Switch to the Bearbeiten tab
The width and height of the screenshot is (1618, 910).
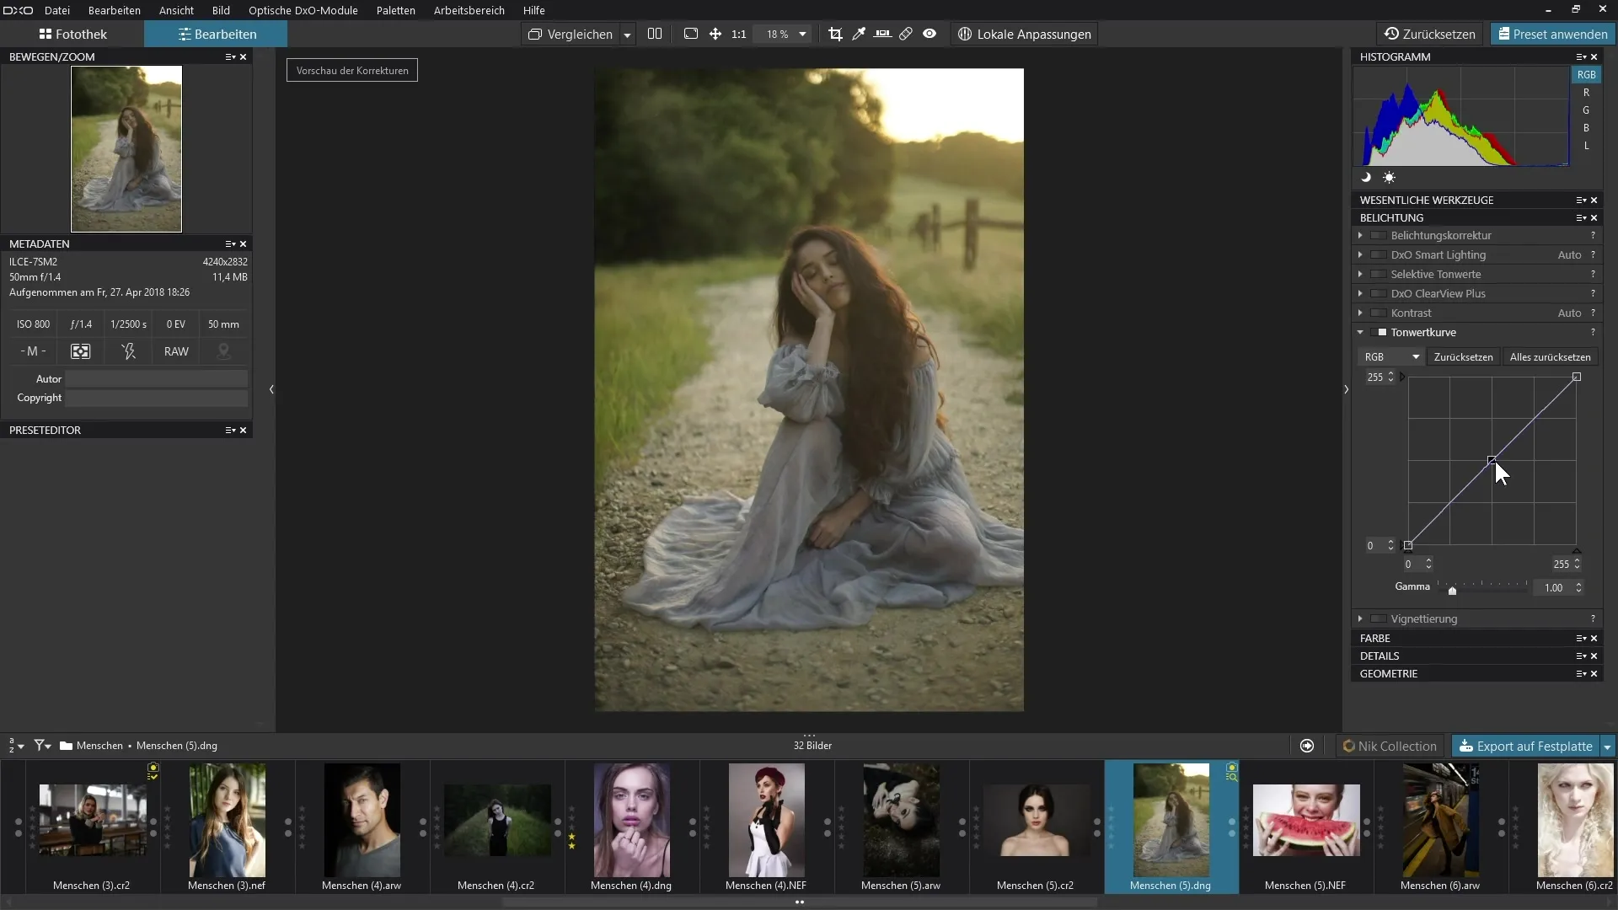tap(217, 35)
